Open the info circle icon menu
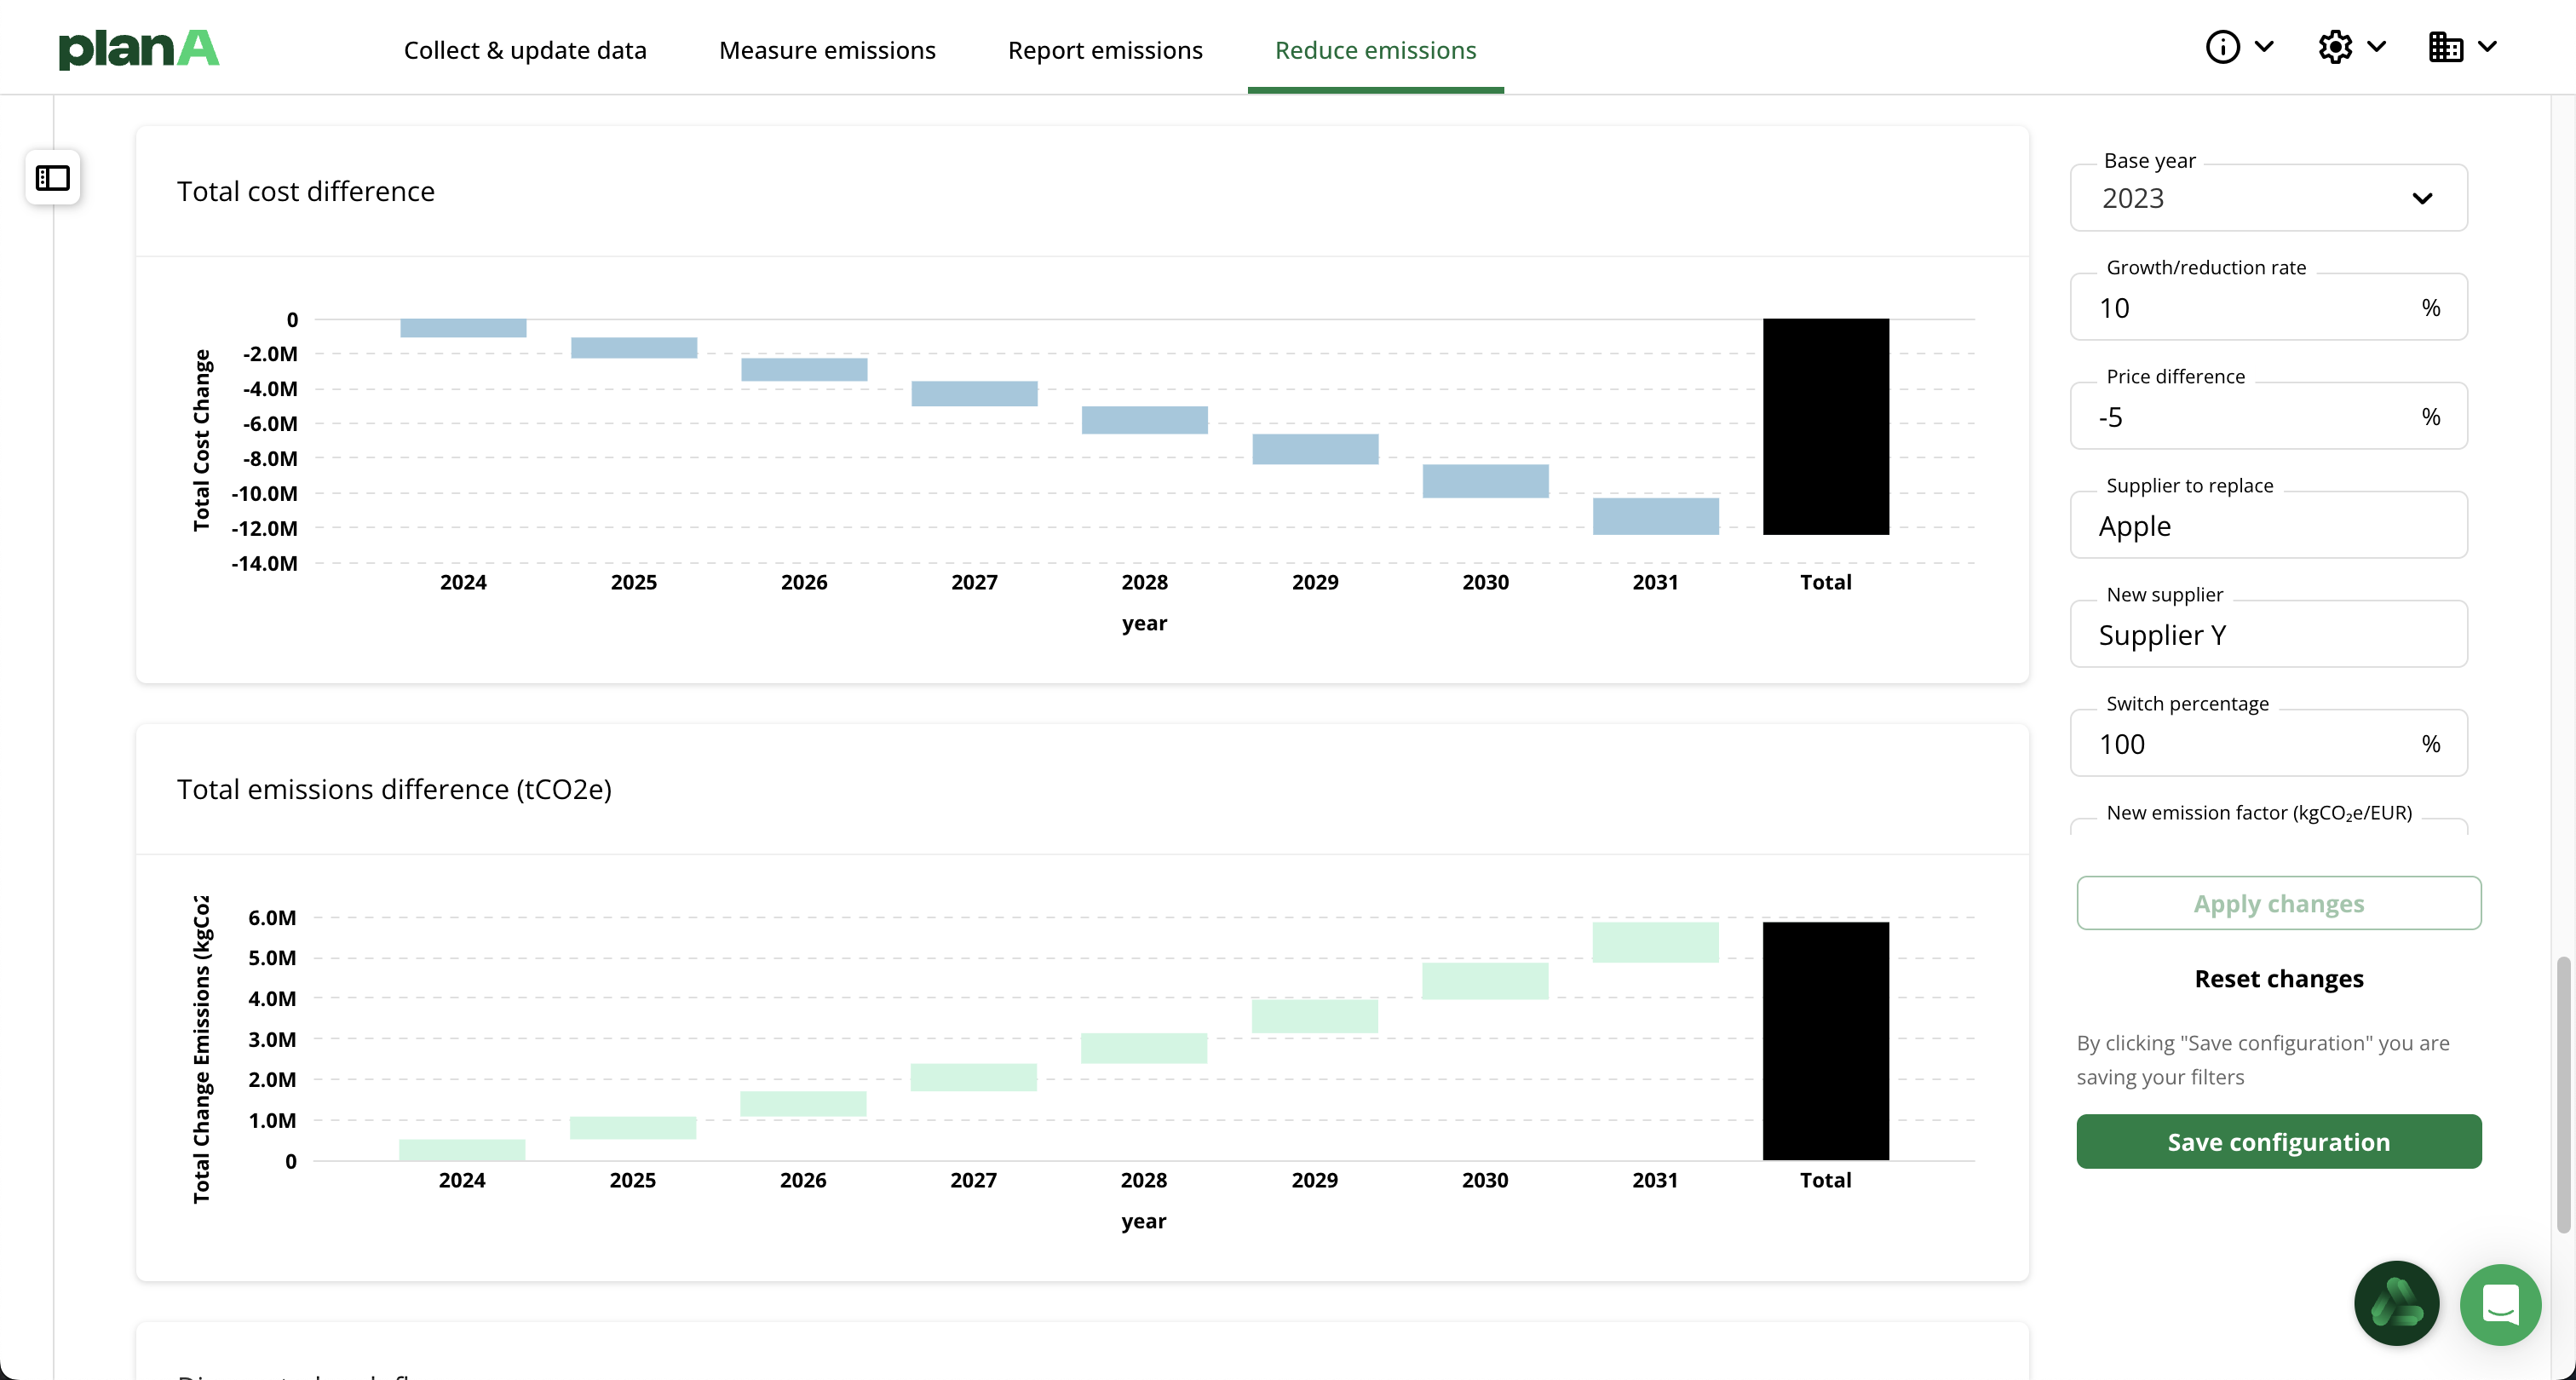The height and width of the screenshot is (1380, 2576). (x=2222, y=47)
